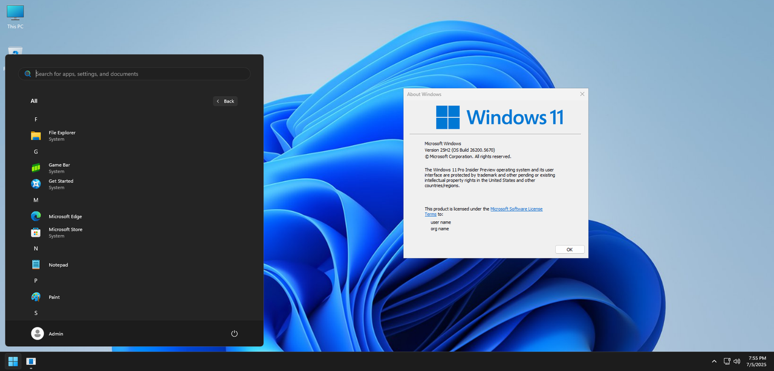774x371 pixels.
Task: Open the power options button
Action: [235, 334]
